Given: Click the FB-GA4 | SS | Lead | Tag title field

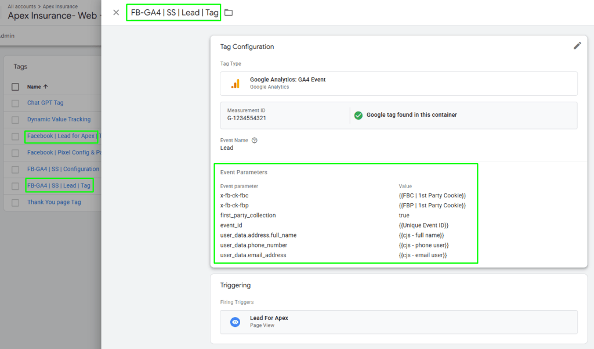Looking at the screenshot, I should pyautogui.click(x=174, y=13).
